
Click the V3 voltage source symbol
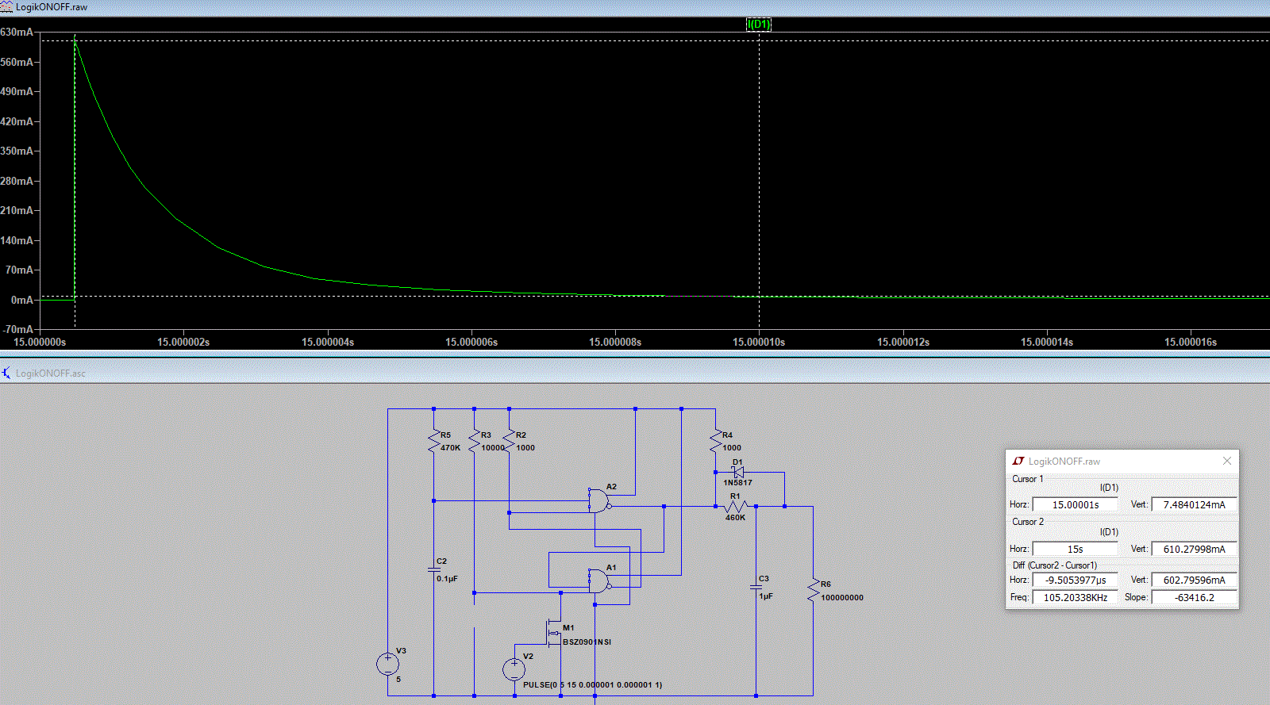(387, 664)
